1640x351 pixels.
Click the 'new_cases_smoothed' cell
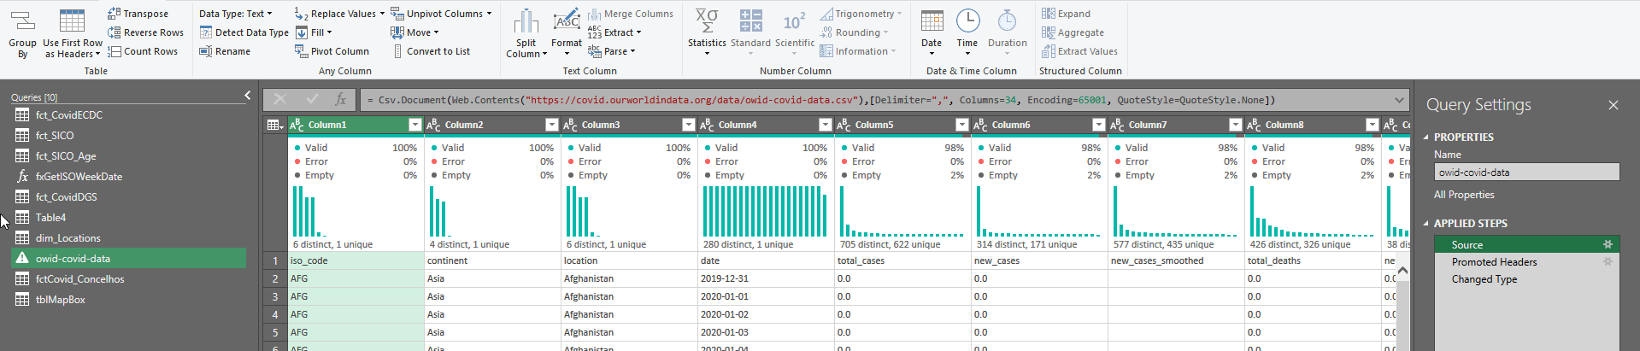1176,260
